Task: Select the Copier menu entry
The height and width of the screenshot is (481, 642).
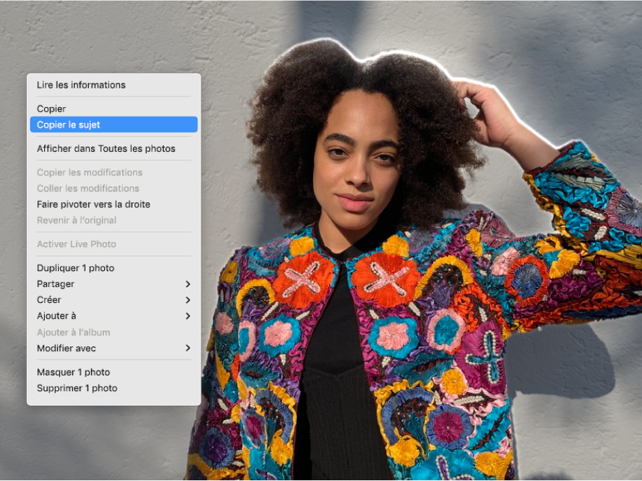Action: tap(52, 109)
